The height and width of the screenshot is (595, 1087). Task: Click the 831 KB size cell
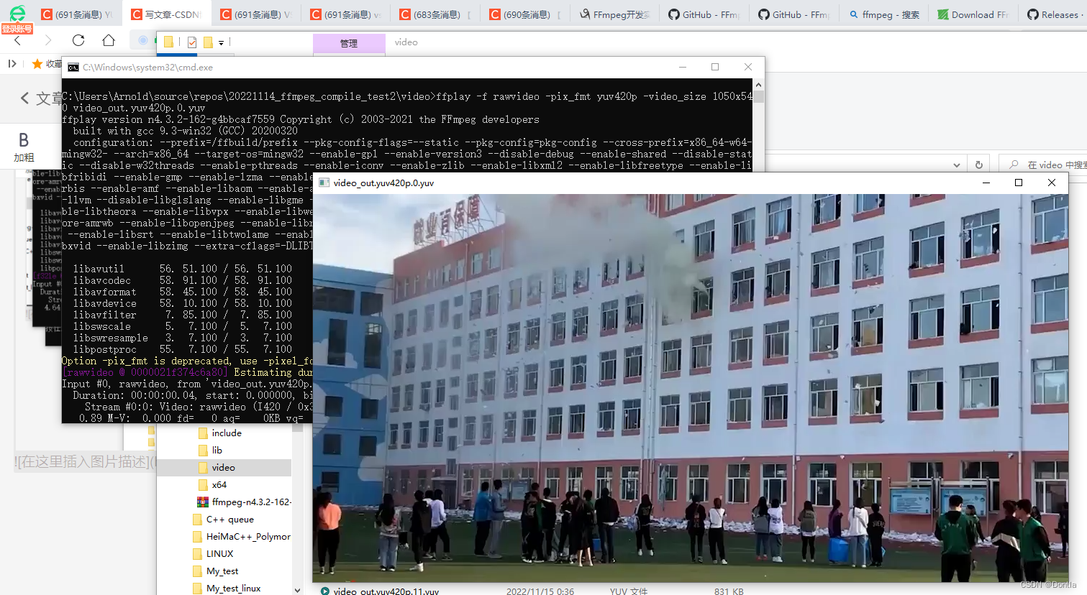click(x=729, y=591)
